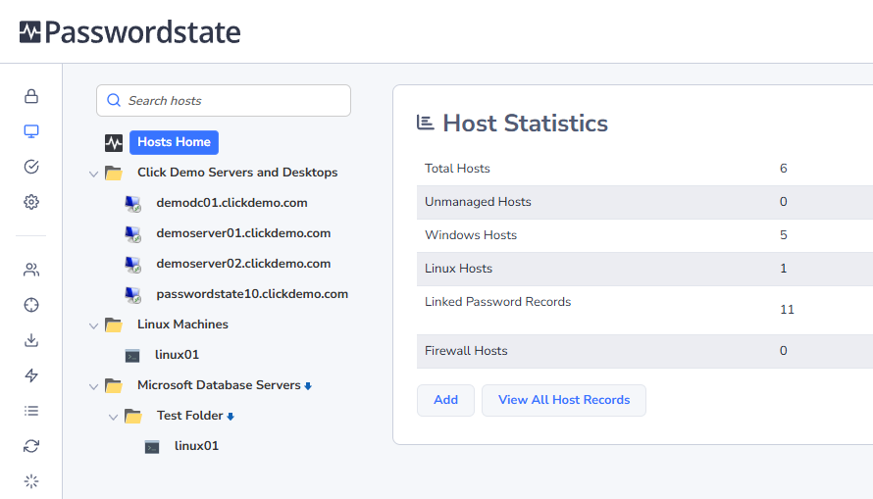Click the blue arrow next to Test Folder
Screen dimensions: 873x499
coord(231,417)
